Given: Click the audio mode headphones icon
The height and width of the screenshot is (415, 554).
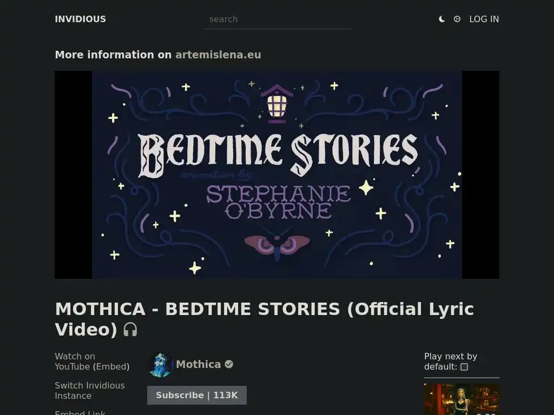Looking at the screenshot, I should pos(130,330).
